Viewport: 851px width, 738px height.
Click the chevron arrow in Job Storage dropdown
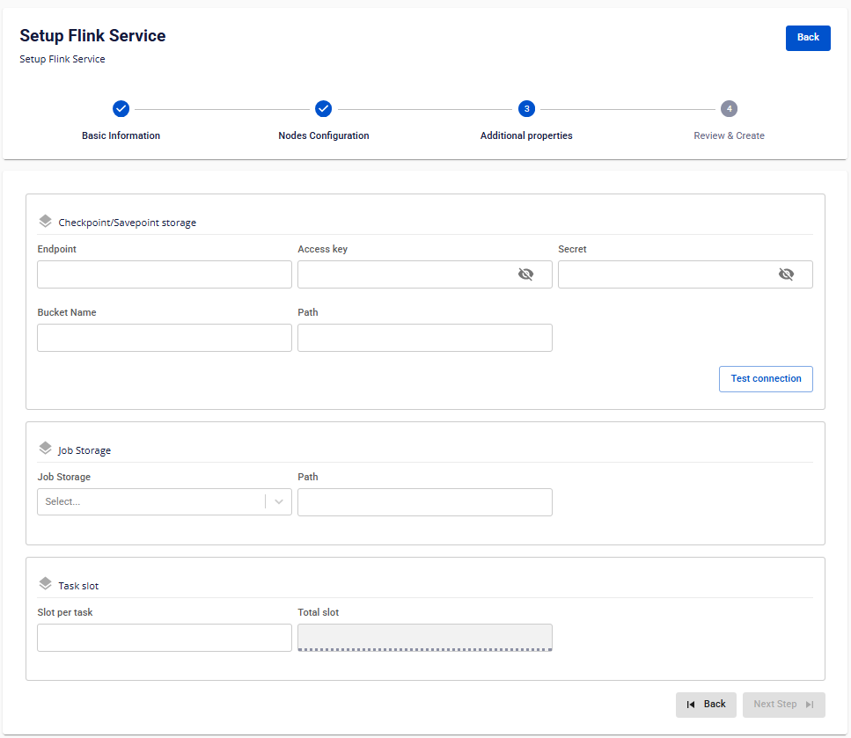[x=279, y=502]
